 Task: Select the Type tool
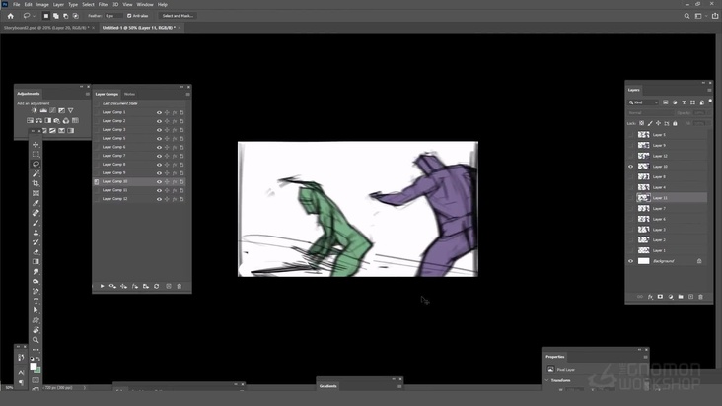click(36, 301)
